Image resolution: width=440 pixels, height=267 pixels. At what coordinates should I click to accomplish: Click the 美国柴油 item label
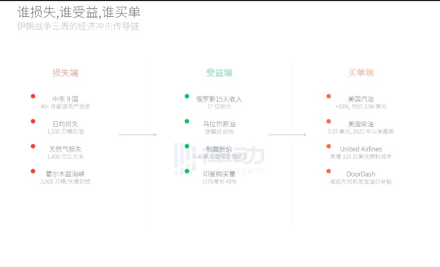coord(361,124)
